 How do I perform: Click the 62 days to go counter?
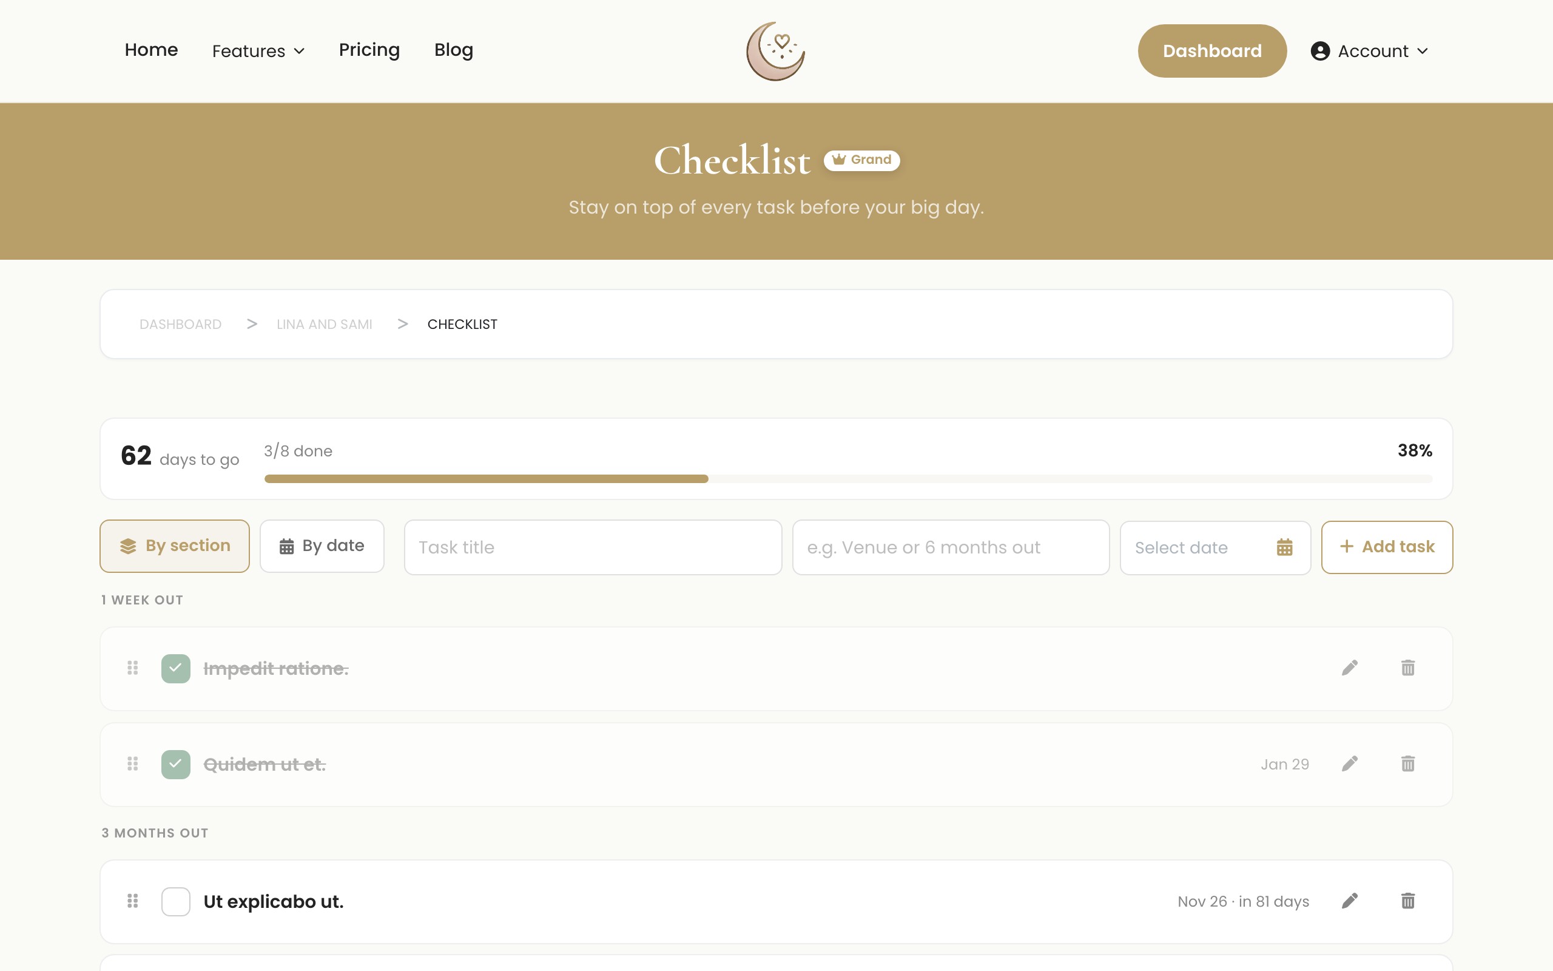pos(180,456)
